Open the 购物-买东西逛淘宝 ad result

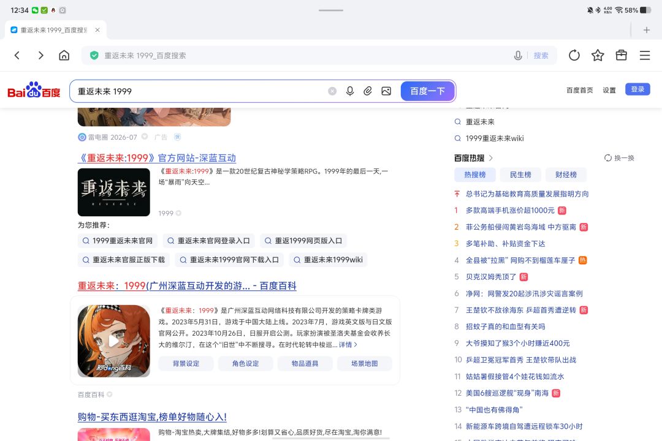pos(152,417)
